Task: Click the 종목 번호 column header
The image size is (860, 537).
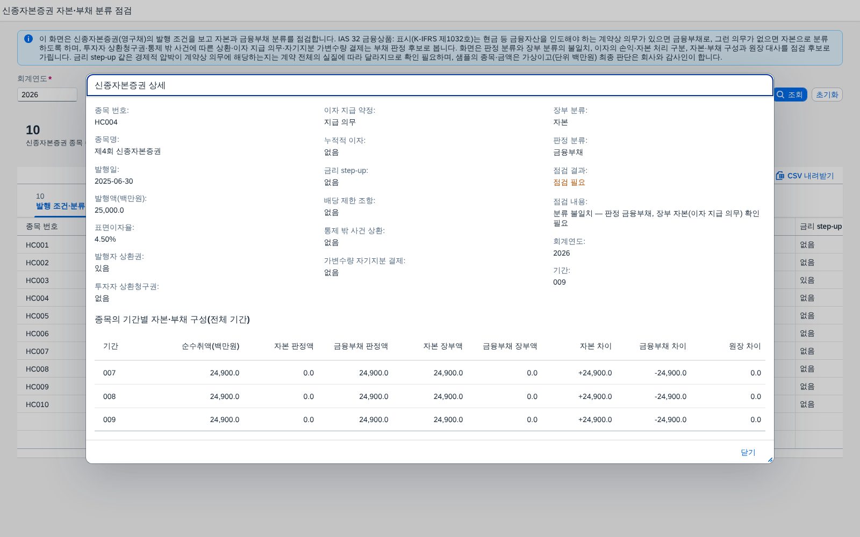Action: pyautogui.click(x=42, y=227)
